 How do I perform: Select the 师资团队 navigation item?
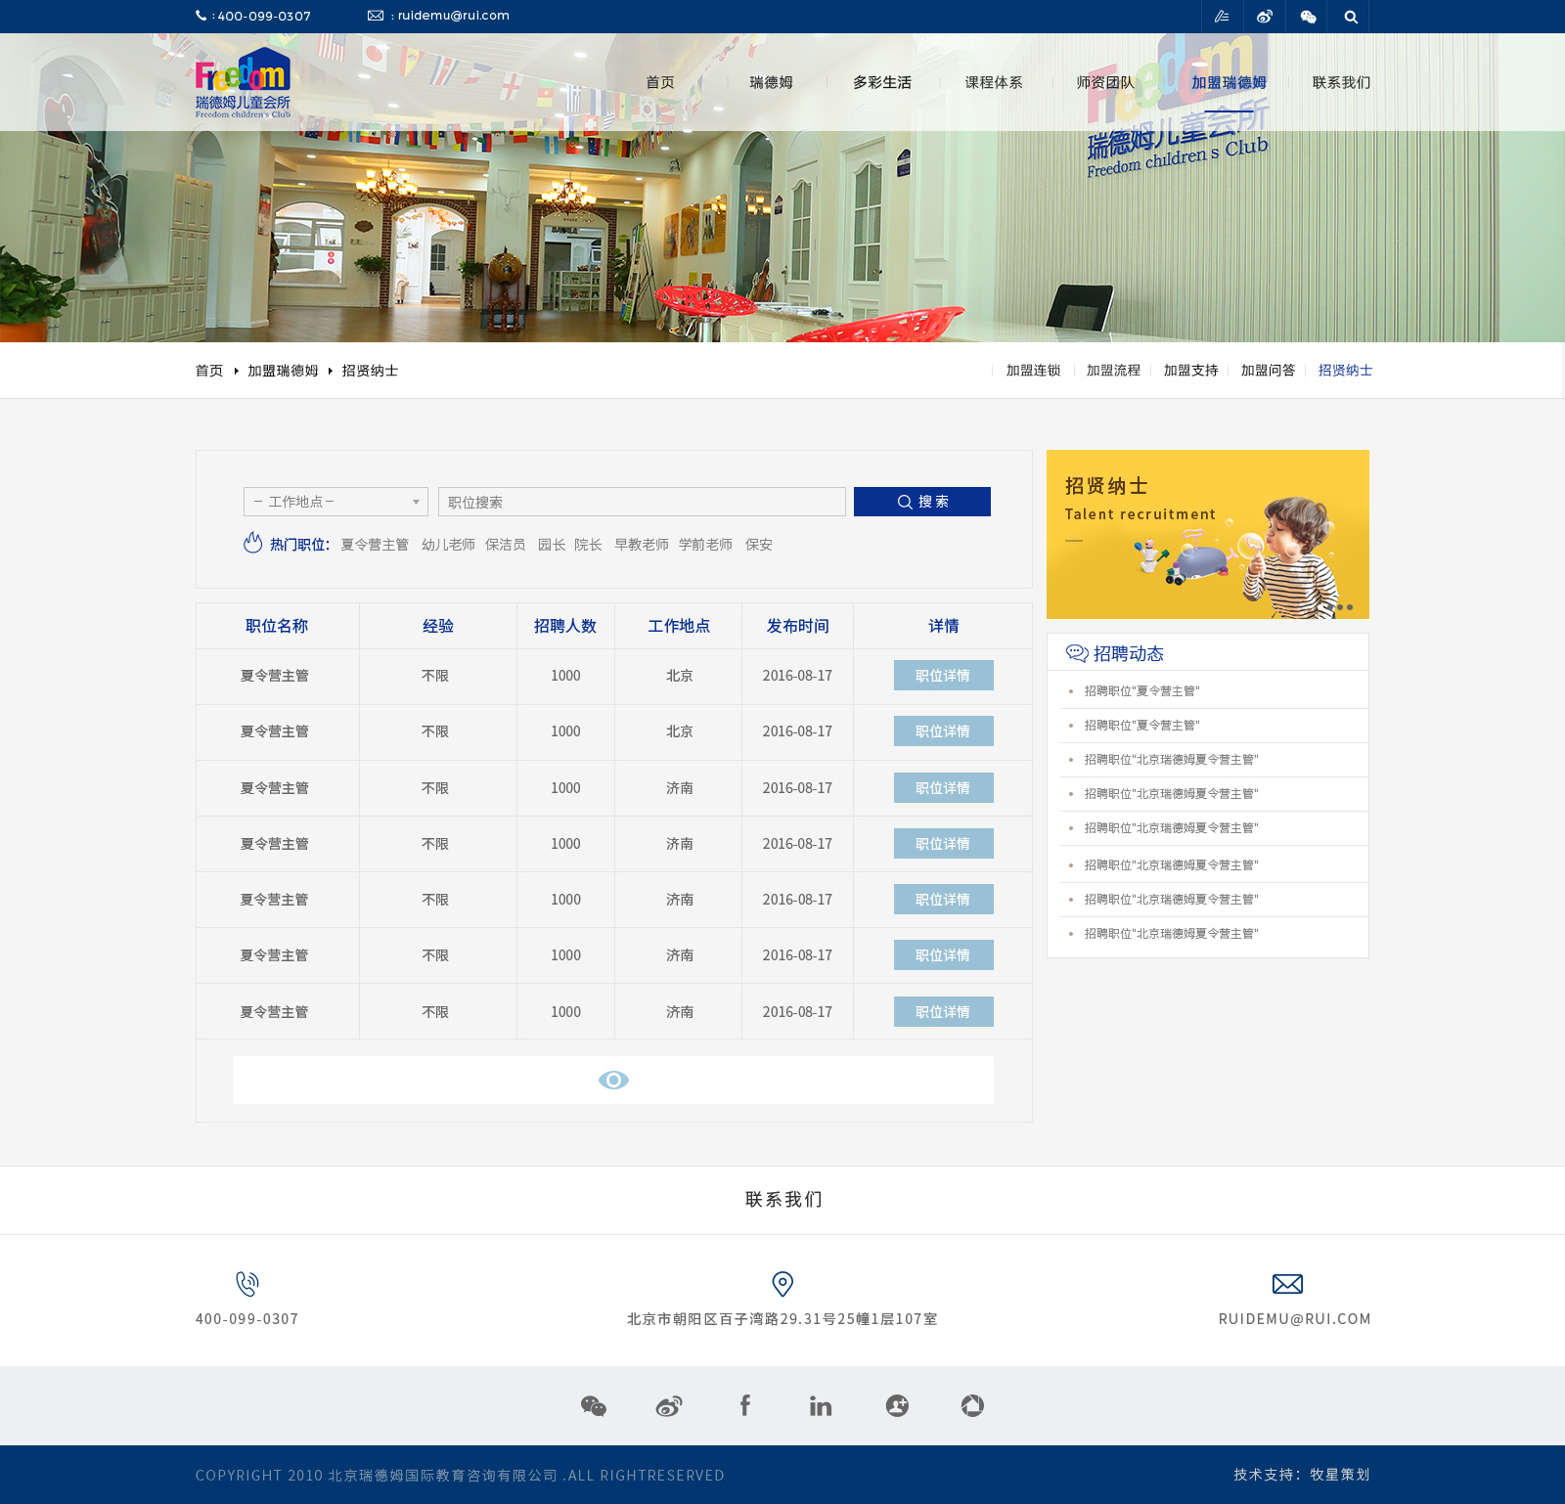pyautogui.click(x=1106, y=83)
